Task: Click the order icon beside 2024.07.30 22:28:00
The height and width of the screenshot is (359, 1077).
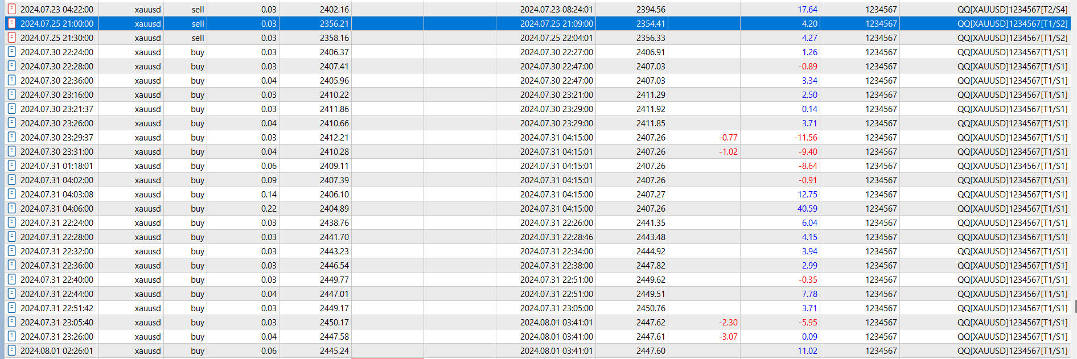Action: click(11, 66)
